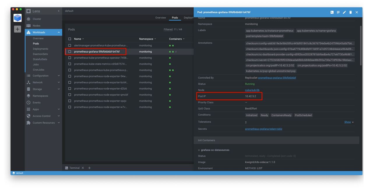
Task: Close the Terminal tab in bottom dock
Action: pyautogui.click(x=83, y=168)
